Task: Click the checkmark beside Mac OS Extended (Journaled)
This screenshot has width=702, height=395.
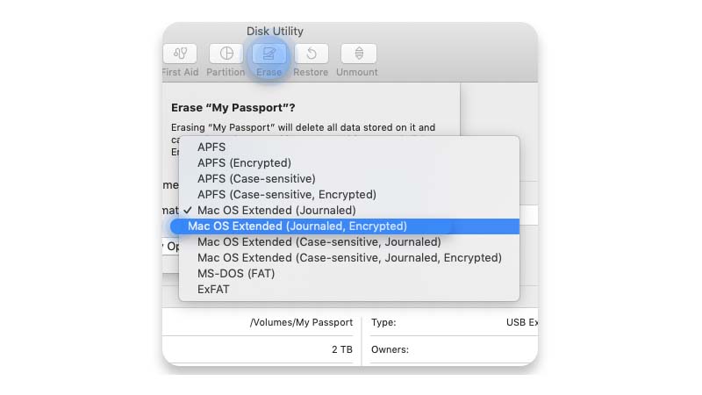Action: click(188, 210)
